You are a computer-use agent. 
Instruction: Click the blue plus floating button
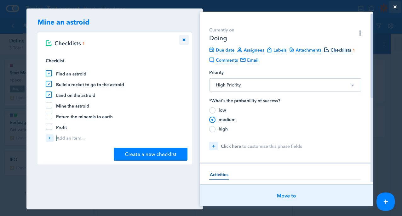[385, 202]
